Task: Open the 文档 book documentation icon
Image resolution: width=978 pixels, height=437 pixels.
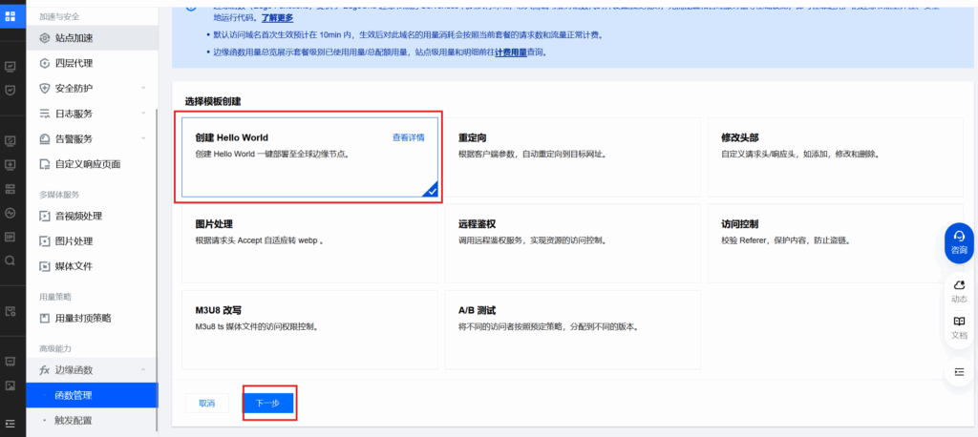Action: coord(959,326)
